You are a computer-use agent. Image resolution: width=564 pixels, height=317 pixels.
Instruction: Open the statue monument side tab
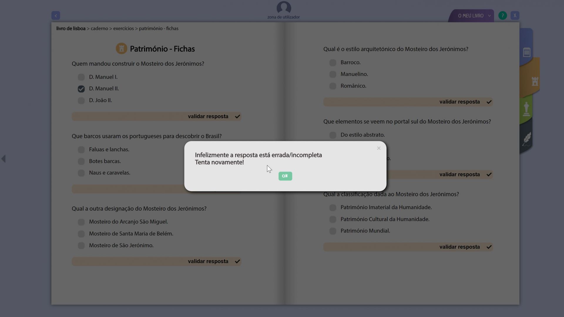click(x=526, y=109)
